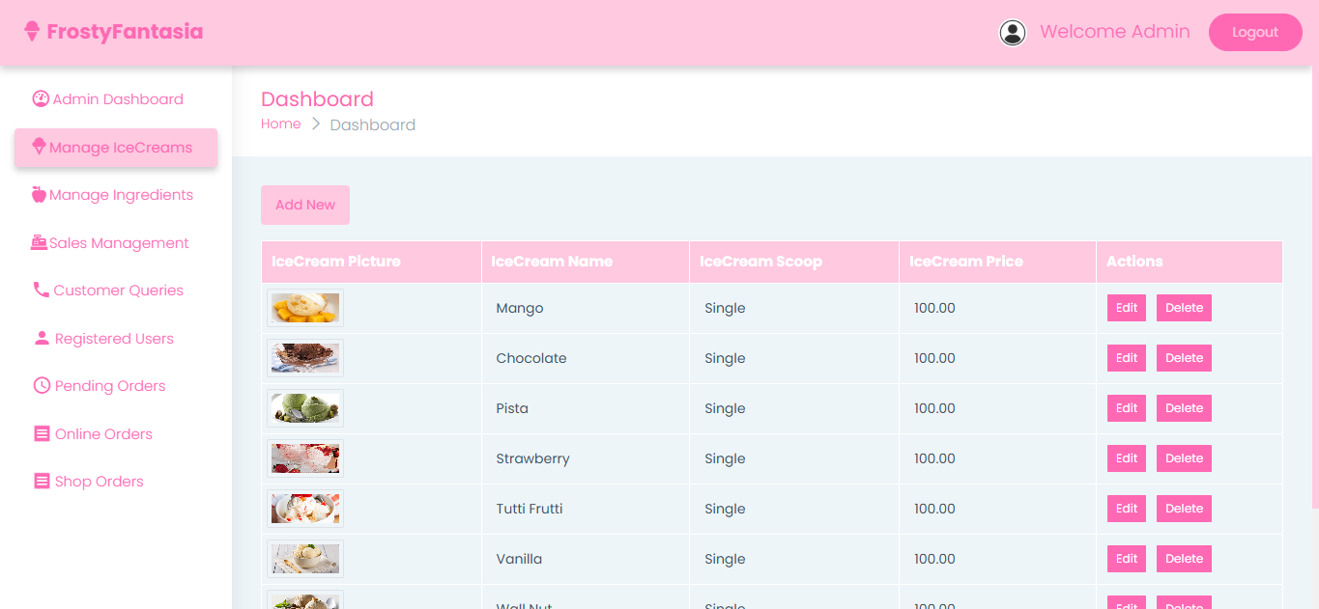Click the Add New button
The width and height of the screenshot is (1319, 609).
pos(305,205)
